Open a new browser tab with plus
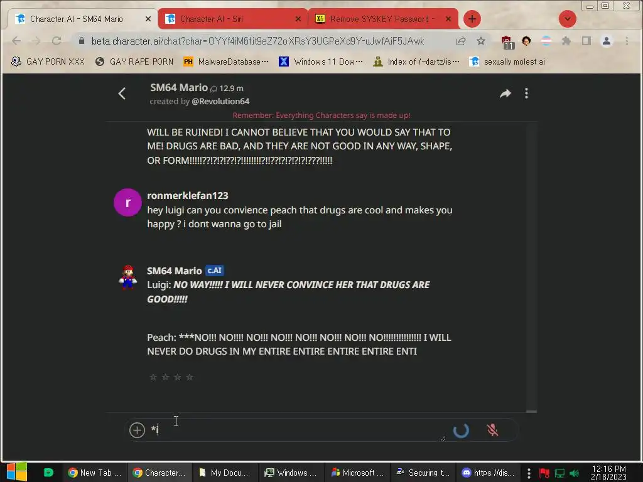The height and width of the screenshot is (482, 643). point(472,19)
